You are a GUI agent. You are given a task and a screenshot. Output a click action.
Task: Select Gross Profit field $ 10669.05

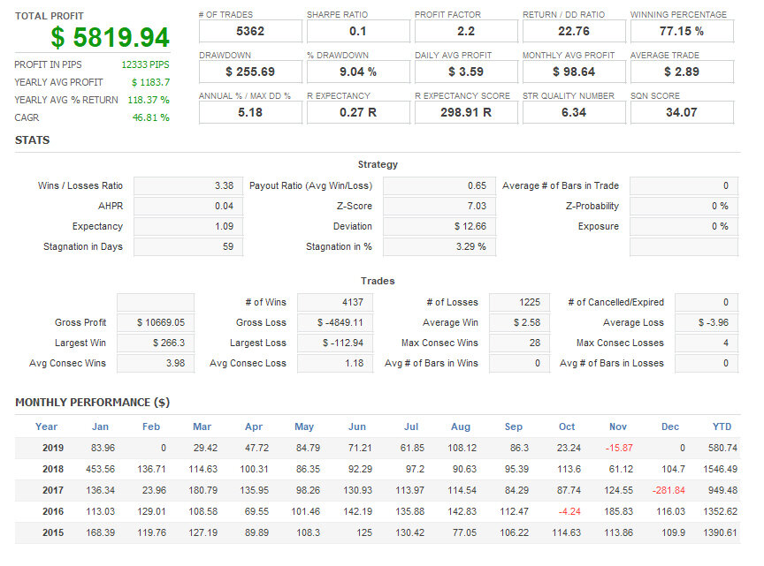[156, 322]
